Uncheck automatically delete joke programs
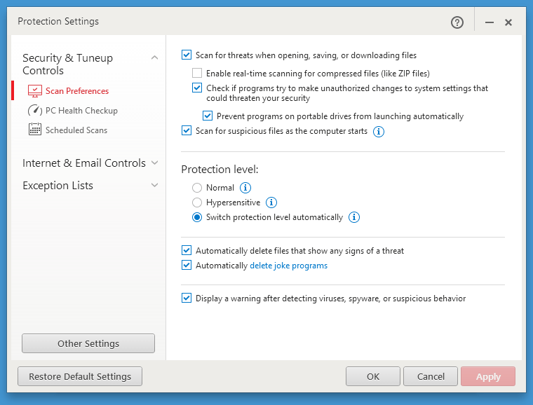This screenshot has height=405, width=533. click(x=187, y=266)
